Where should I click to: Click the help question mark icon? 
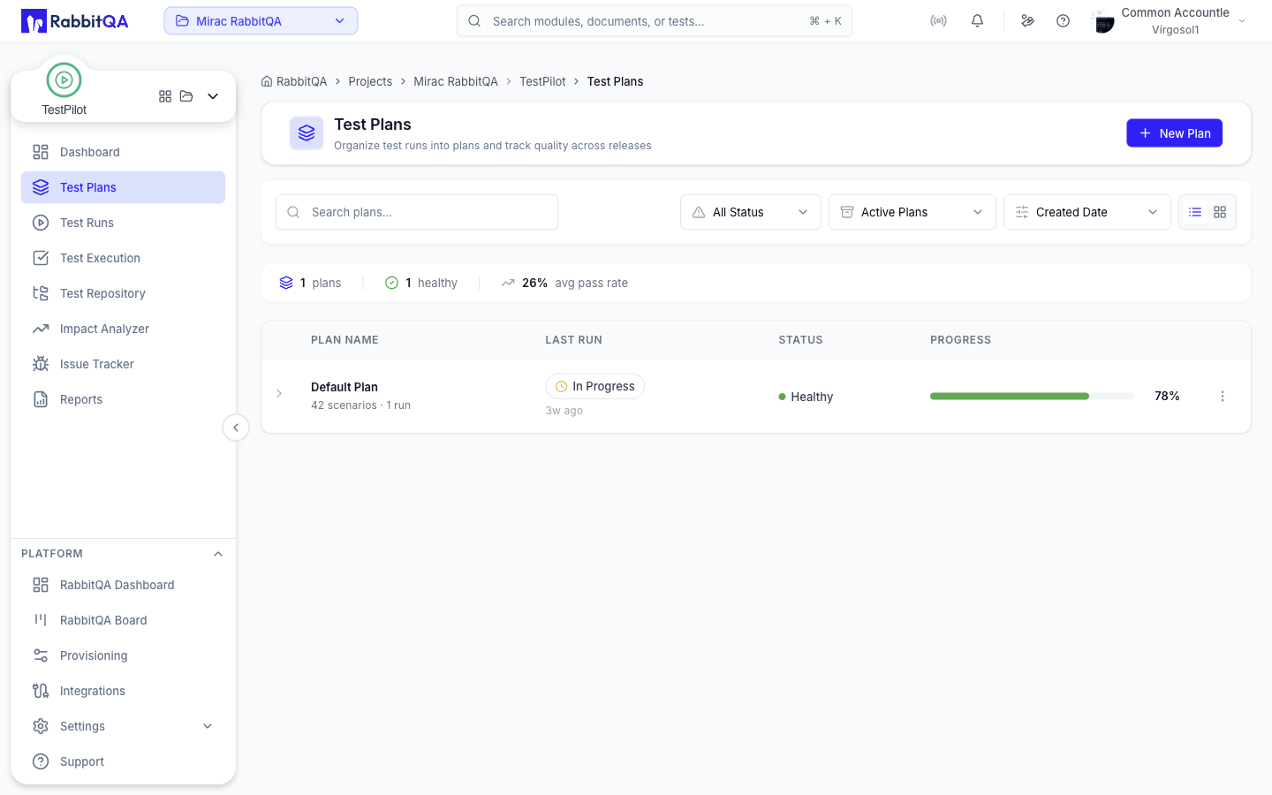click(1063, 21)
